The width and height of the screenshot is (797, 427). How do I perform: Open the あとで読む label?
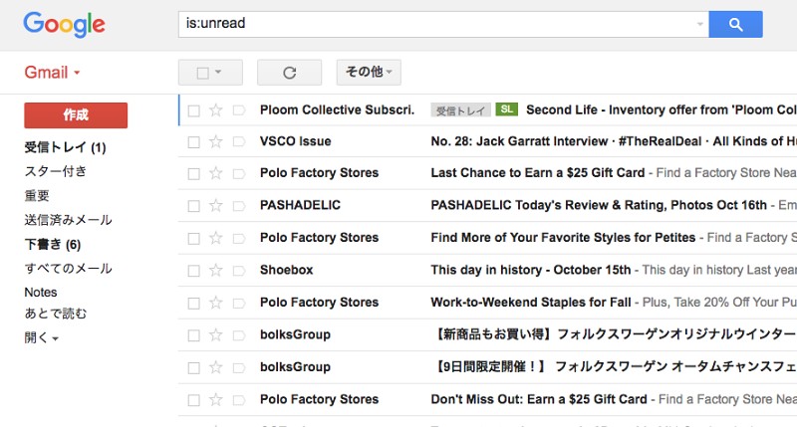click(x=56, y=314)
